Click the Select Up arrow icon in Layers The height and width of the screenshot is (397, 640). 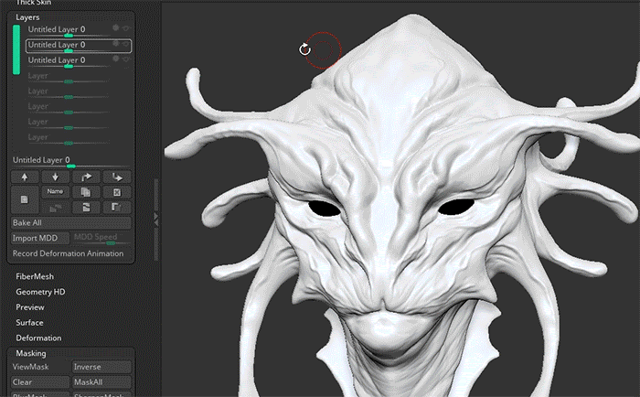coord(25,177)
